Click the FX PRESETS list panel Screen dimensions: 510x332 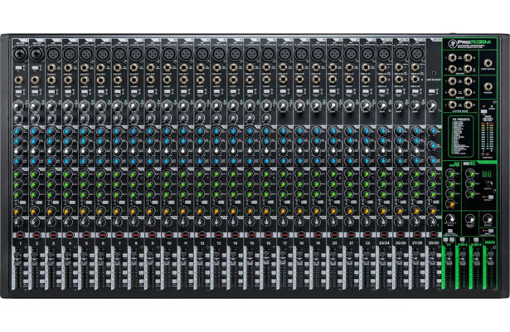pos(460,136)
